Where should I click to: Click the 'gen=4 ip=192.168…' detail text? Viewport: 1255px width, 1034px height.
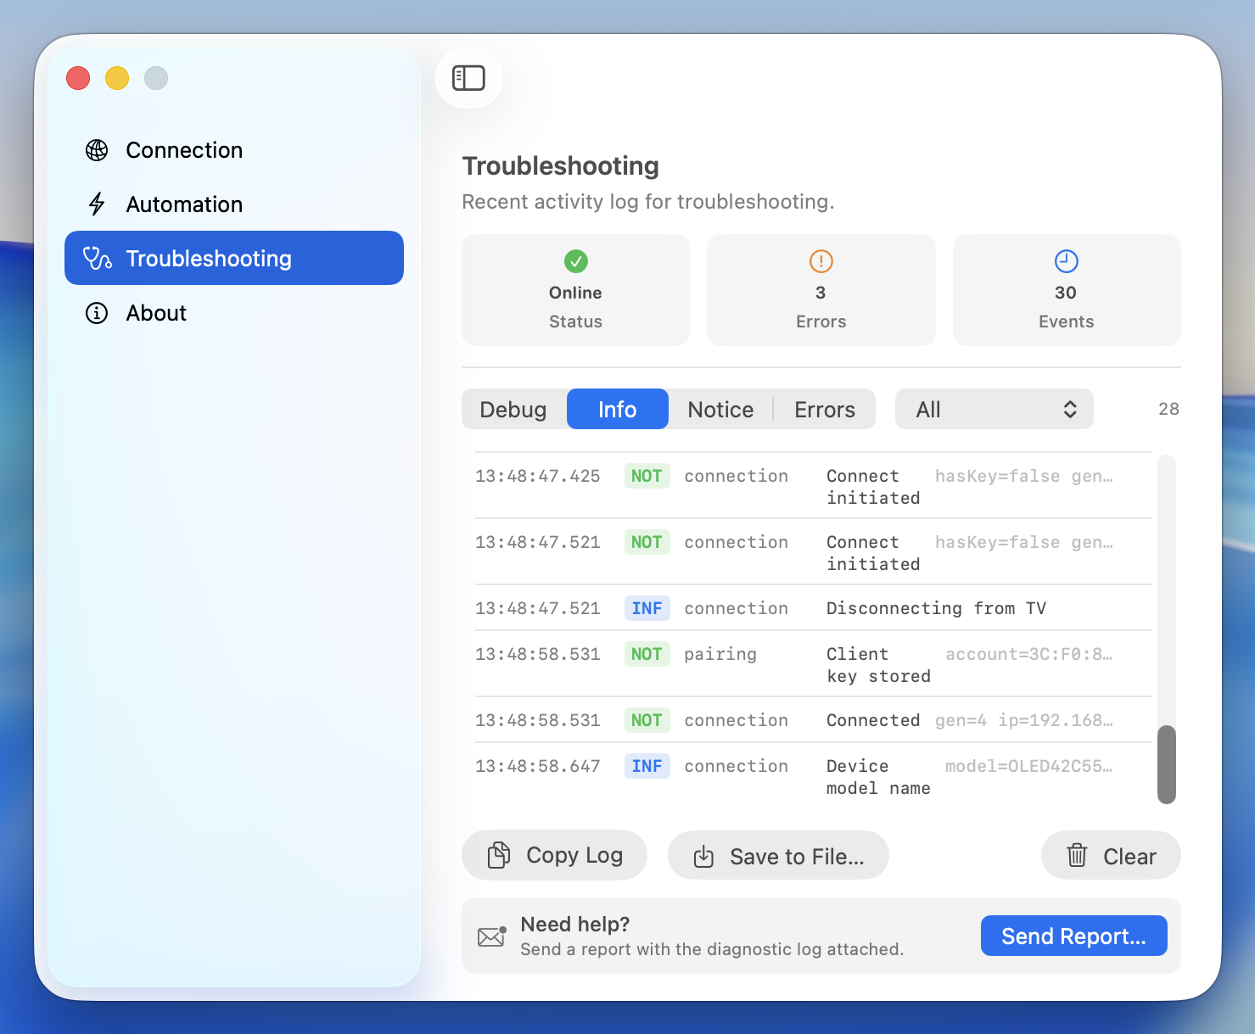tap(1024, 720)
